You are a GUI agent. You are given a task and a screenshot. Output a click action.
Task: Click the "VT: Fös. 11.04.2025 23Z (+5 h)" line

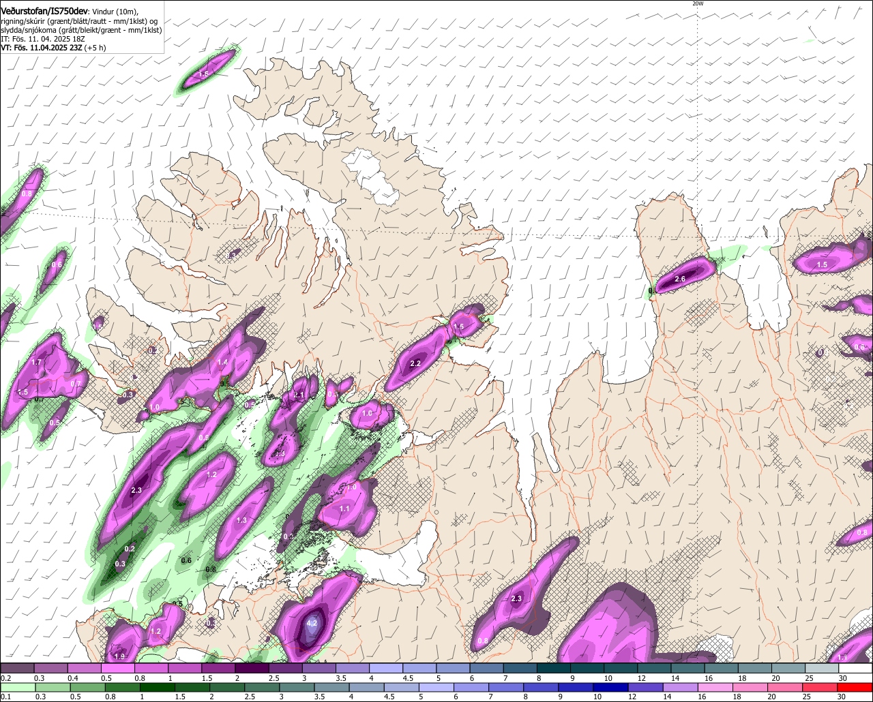pos(53,48)
